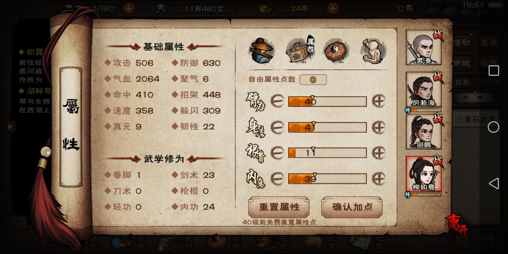Tap the stamina plus icon
This screenshot has height=254, width=508.
pos(129,8)
